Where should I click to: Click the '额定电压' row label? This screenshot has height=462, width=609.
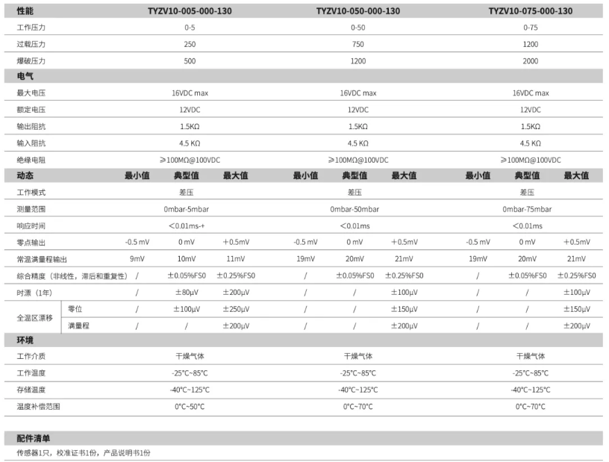tap(31, 110)
